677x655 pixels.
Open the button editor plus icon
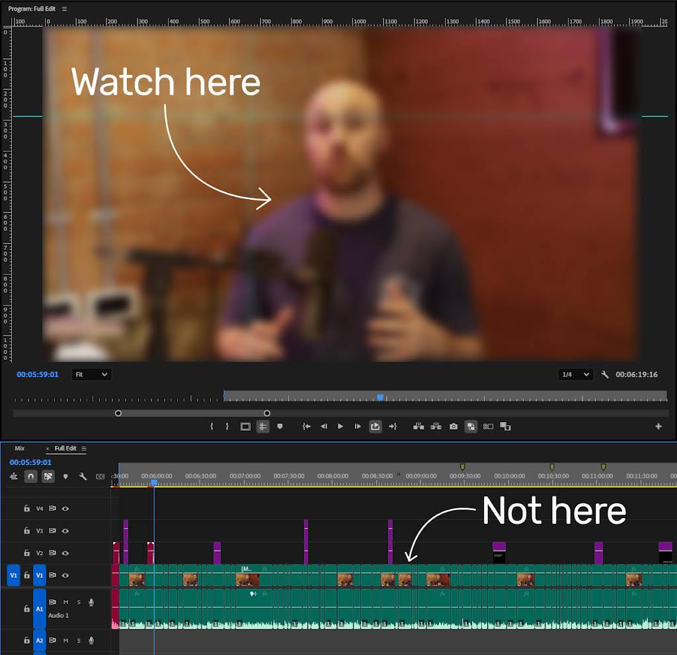[x=658, y=427]
